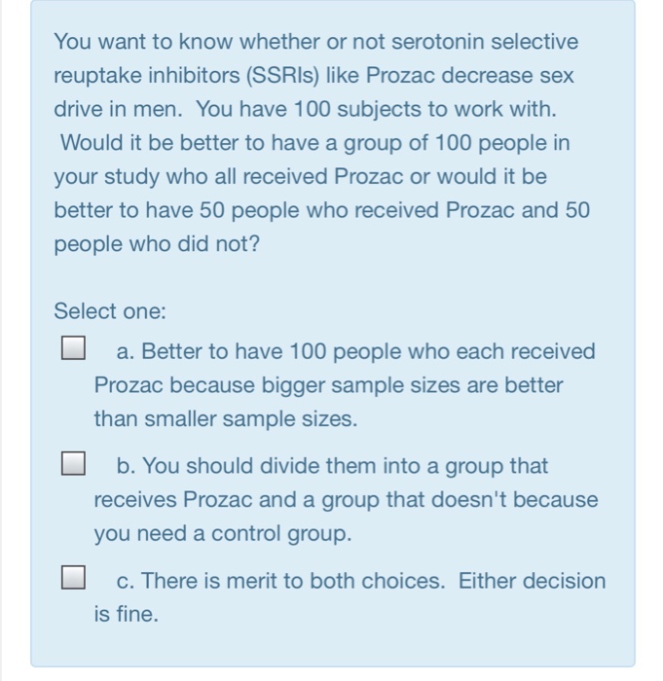Select checkbox c, either decision is fine

click(x=73, y=577)
